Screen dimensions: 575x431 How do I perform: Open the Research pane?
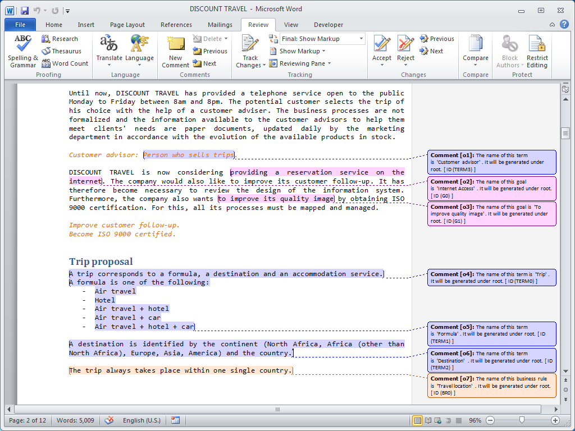(x=60, y=39)
